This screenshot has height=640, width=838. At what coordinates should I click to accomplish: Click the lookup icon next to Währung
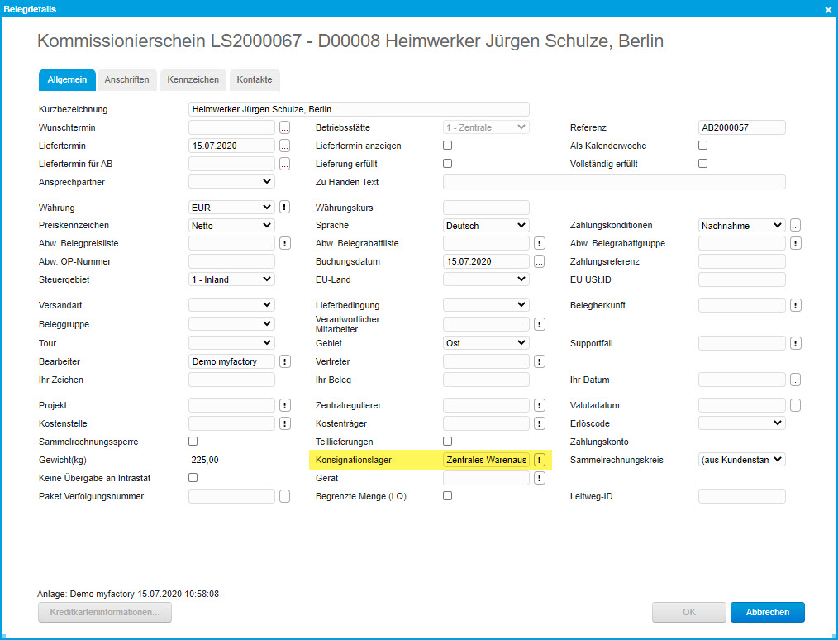pyautogui.click(x=284, y=208)
